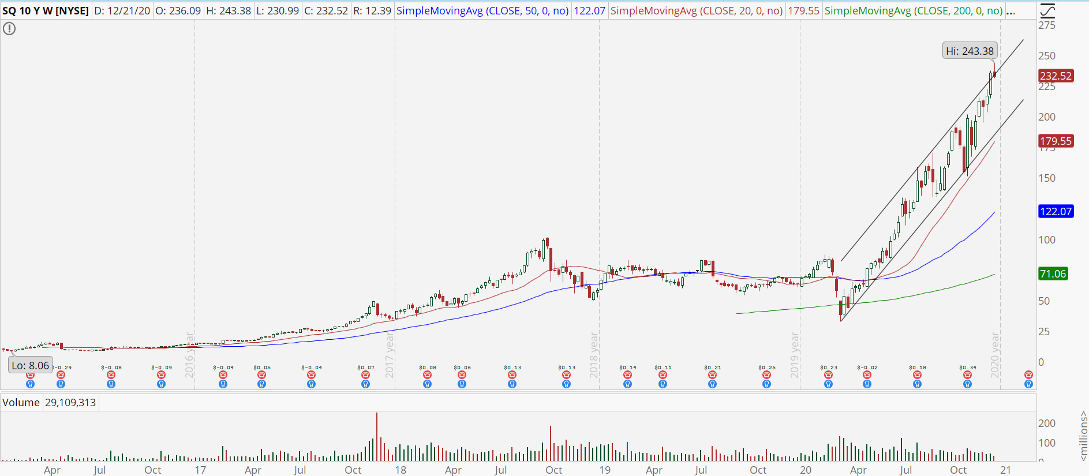
Task: Open the blue lightbulb icon under $-0.09
Action: (x=161, y=384)
